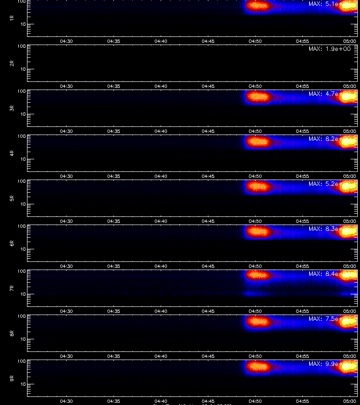The image size is (360, 405).
Task: Select the MAX readout in the 7R panel
Action: coord(330,274)
